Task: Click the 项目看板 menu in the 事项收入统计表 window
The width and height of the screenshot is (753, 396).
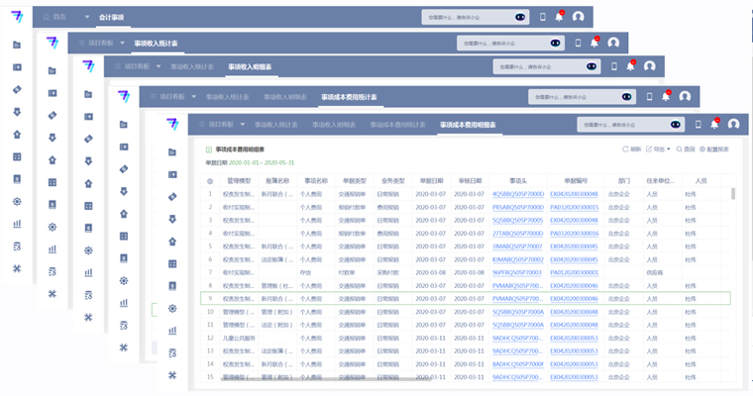Action: tap(101, 43)
